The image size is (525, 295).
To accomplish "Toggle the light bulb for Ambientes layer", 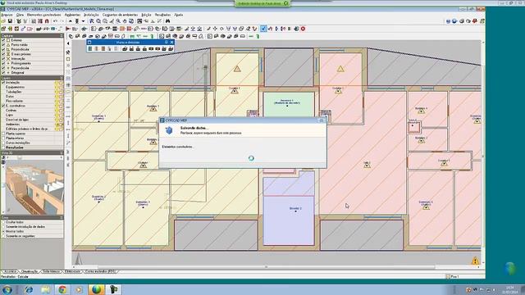I will coord(57,124).
